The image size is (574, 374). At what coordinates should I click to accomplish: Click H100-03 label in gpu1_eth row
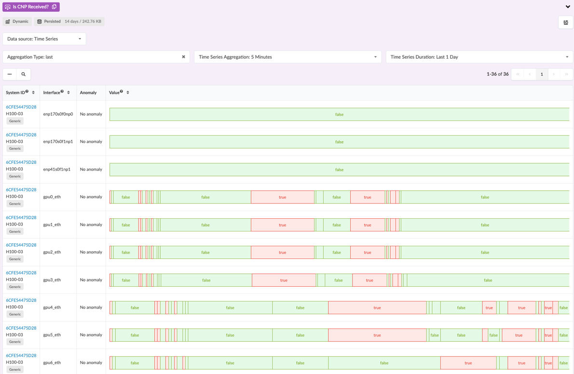point(14,224)
